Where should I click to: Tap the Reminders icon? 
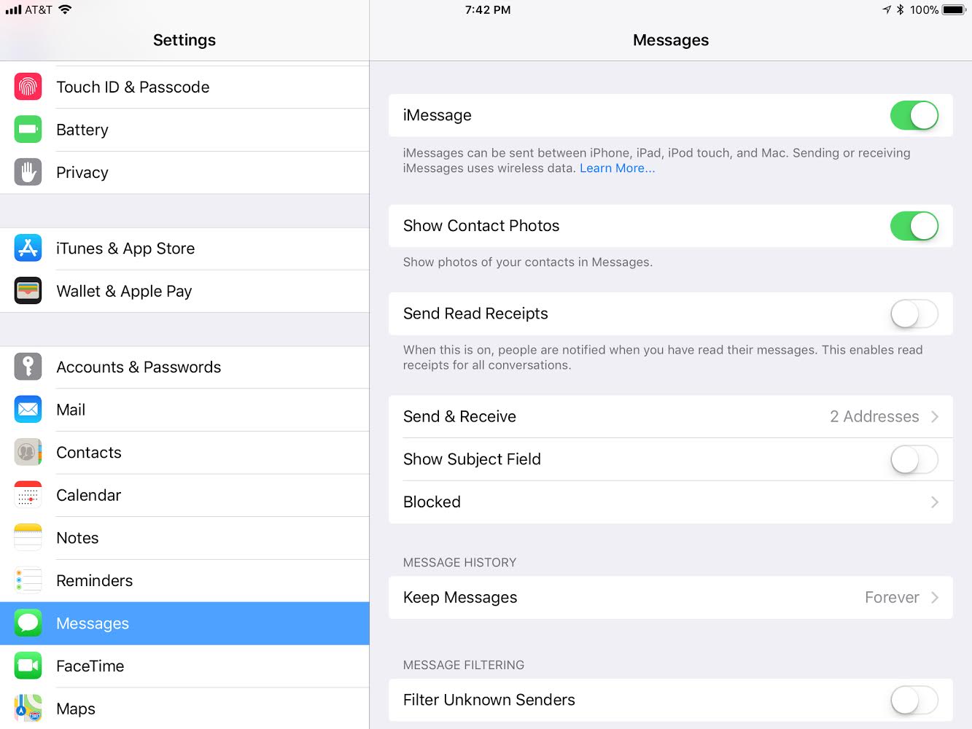click(28, 581)
